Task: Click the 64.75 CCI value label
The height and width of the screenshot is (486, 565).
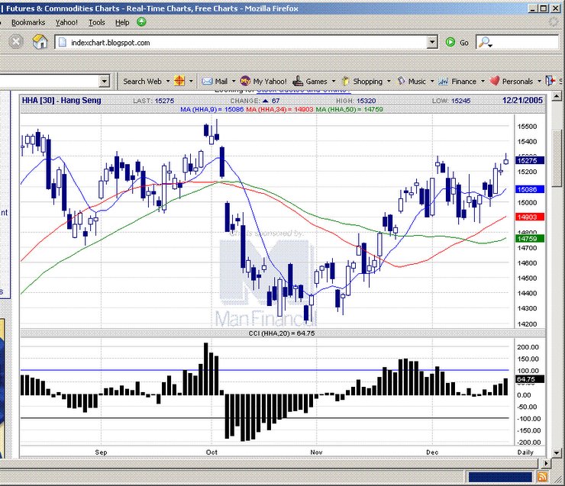Action: (530, 379)
